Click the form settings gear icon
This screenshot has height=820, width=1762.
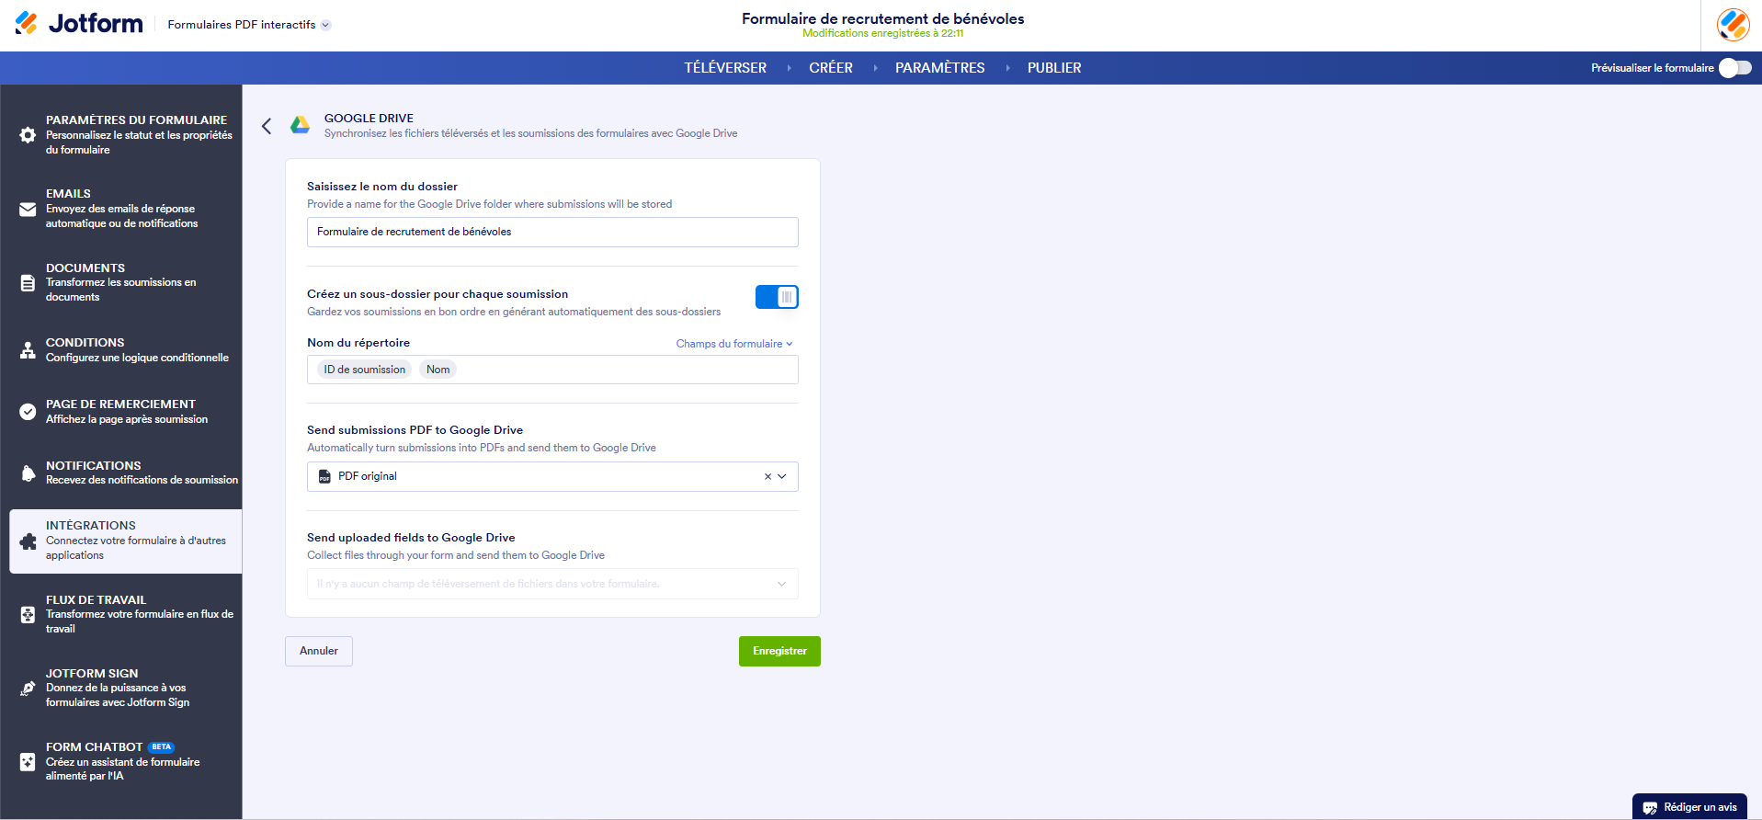28,135
